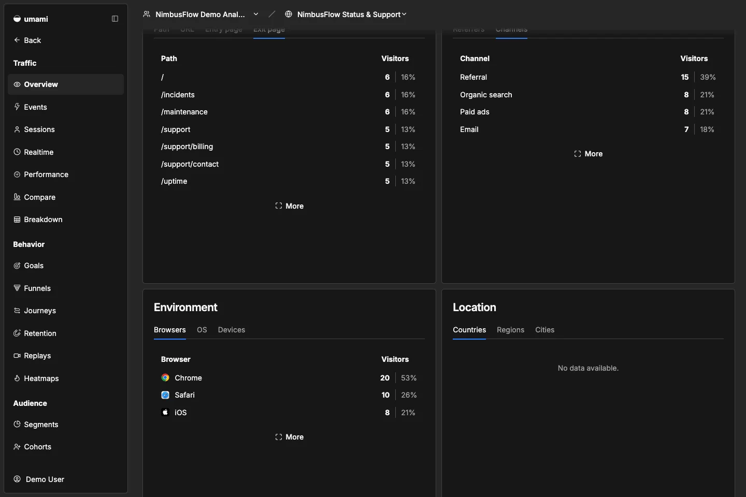Click the Funnels sidebar label

[x=37, y=288]
